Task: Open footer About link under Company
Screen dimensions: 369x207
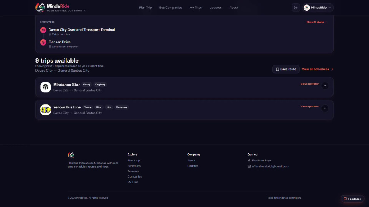Action: tap(191, 161)
